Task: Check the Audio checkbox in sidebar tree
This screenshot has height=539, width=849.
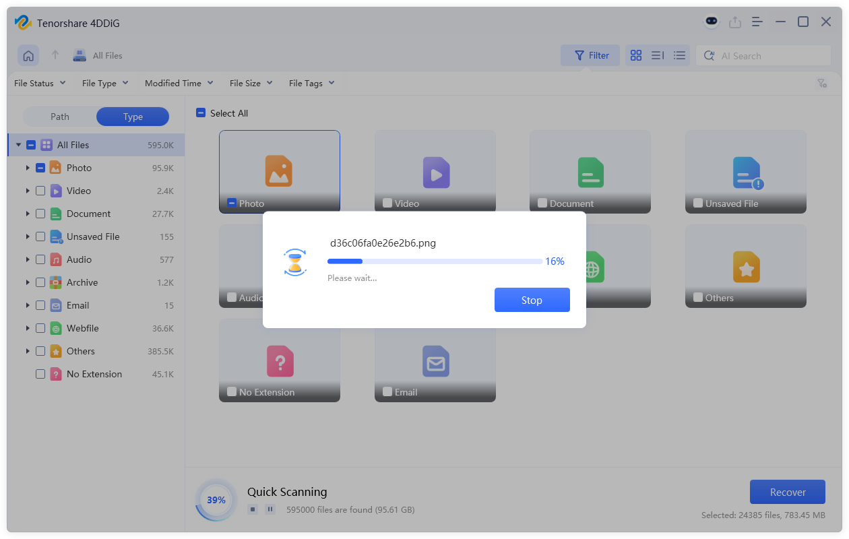Action: click(40, 259)
